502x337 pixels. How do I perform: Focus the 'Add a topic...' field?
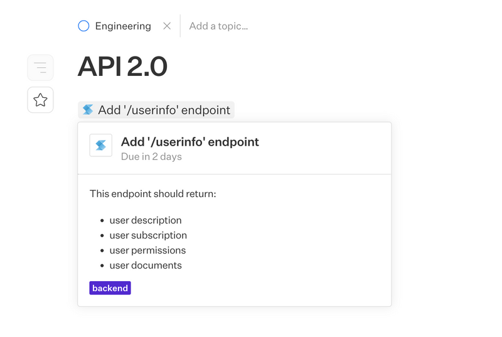point(218,26)
